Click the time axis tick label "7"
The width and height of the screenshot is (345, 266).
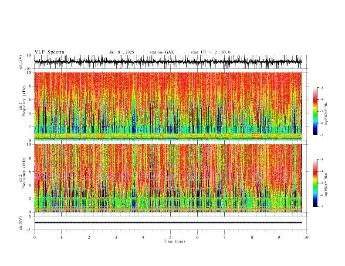pos(225,237)
